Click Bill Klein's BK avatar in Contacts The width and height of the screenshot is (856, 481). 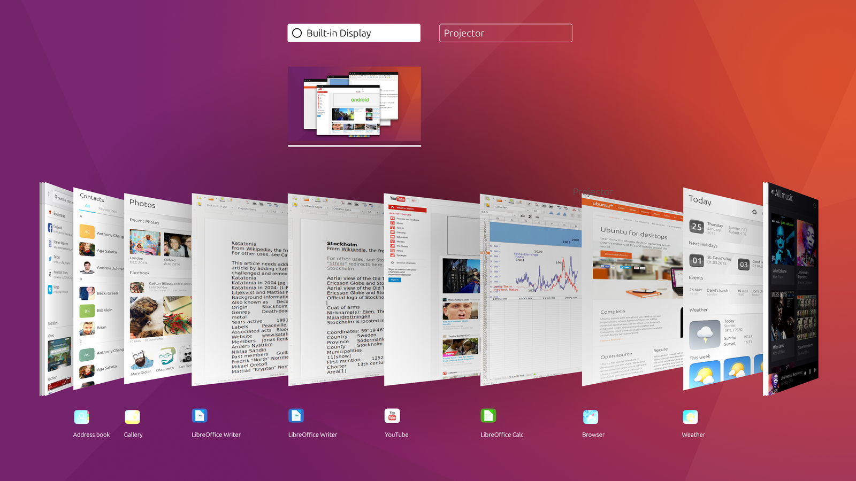click(x=87, y=311)
